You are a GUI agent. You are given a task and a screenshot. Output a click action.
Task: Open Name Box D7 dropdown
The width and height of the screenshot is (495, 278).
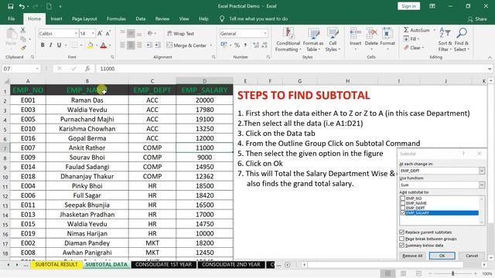(37, 69)
